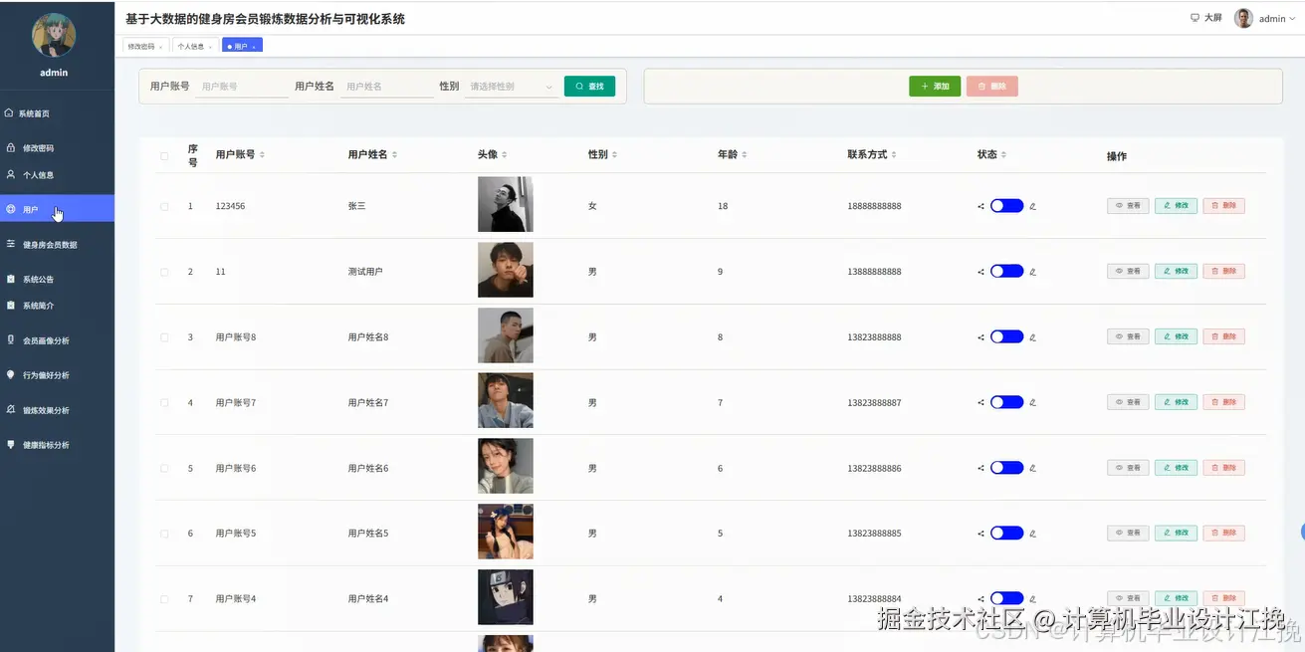Close the 修改密码 tab with its x

[161, 47]
